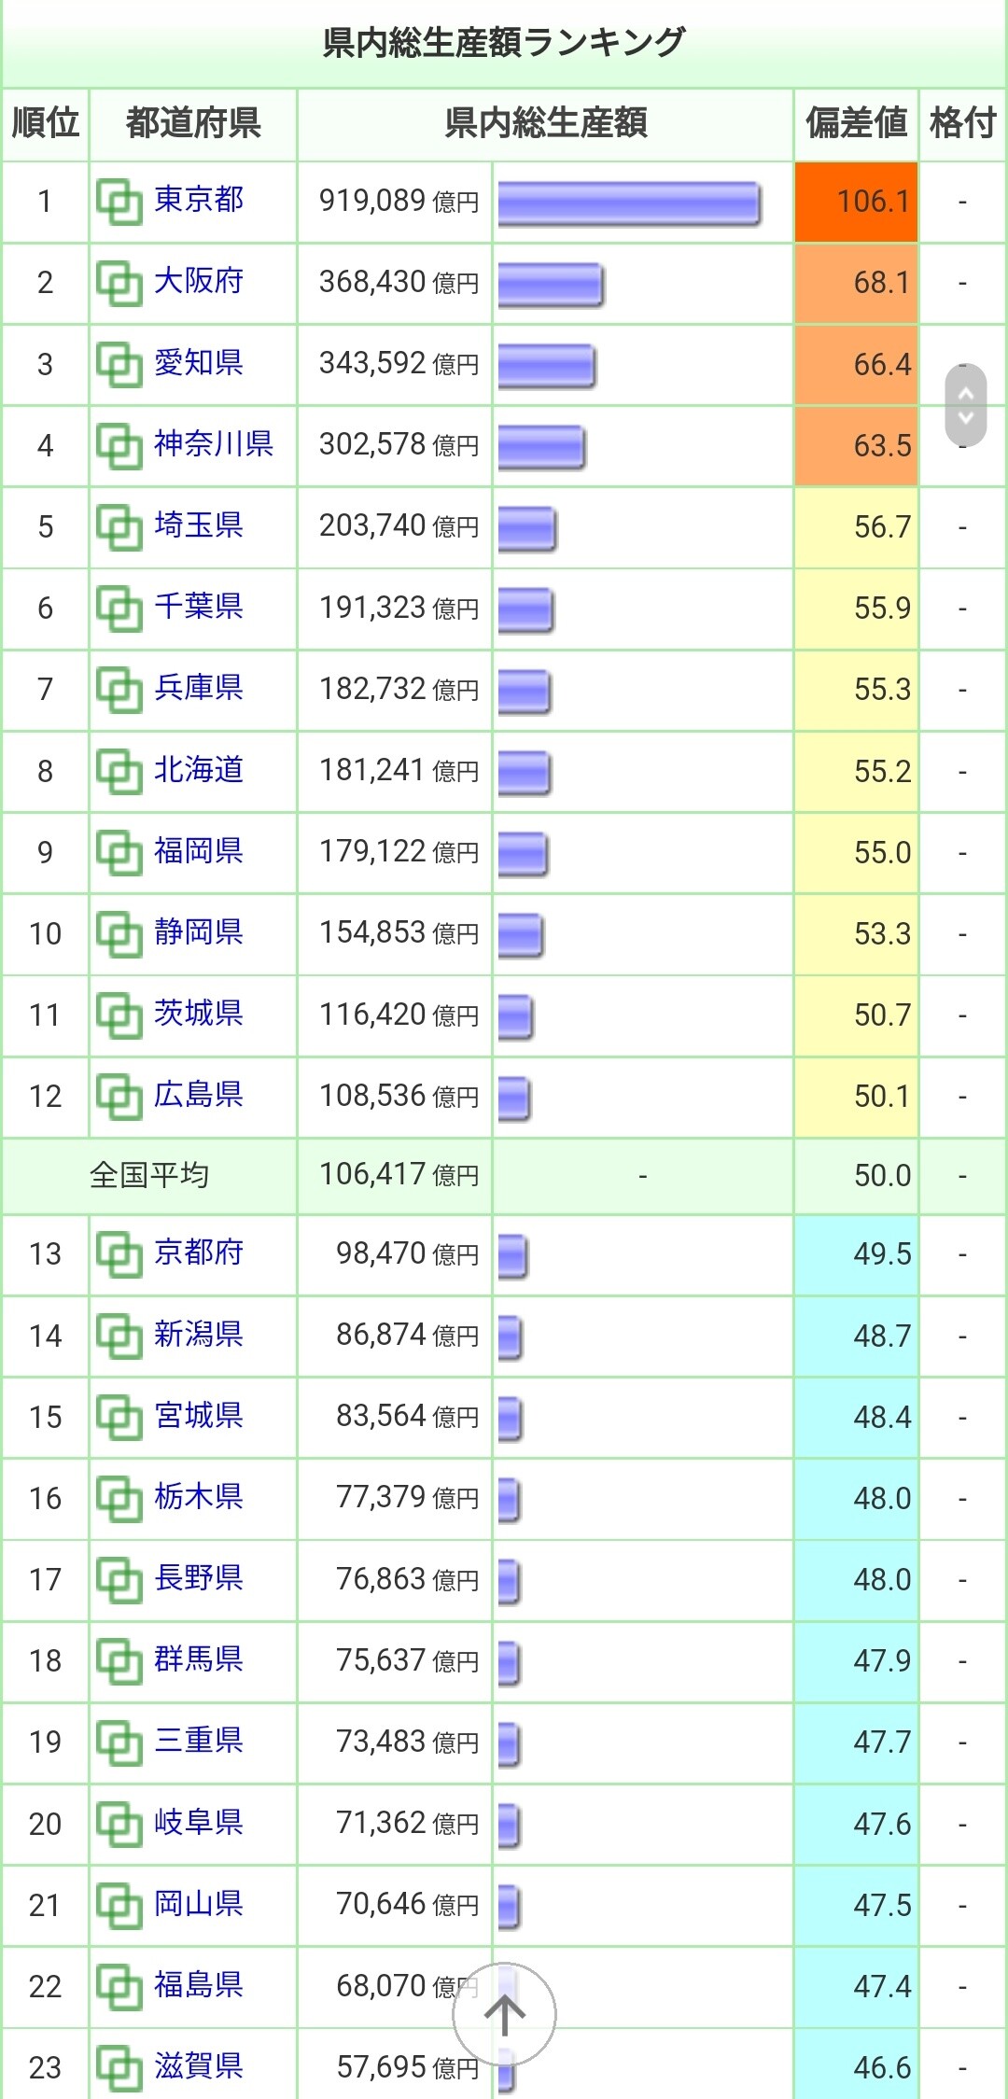Click the green squares icon beside 滋賀県

click(119, 2067)
